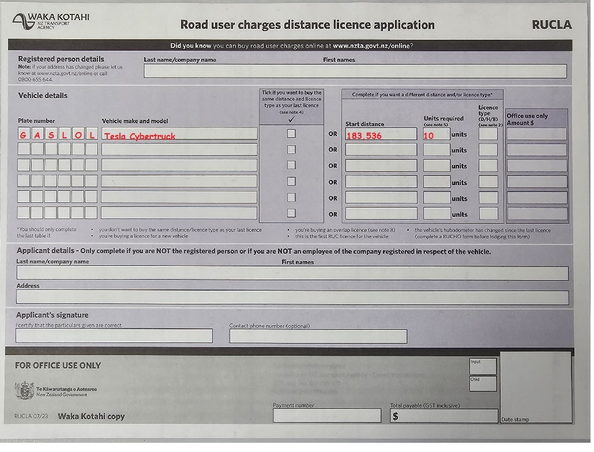Image resolution: width=594 pixels, height=452 pixels.
Task: Open the www.nzta.govt.nz/online link in the banner
Action: [371, 46]
